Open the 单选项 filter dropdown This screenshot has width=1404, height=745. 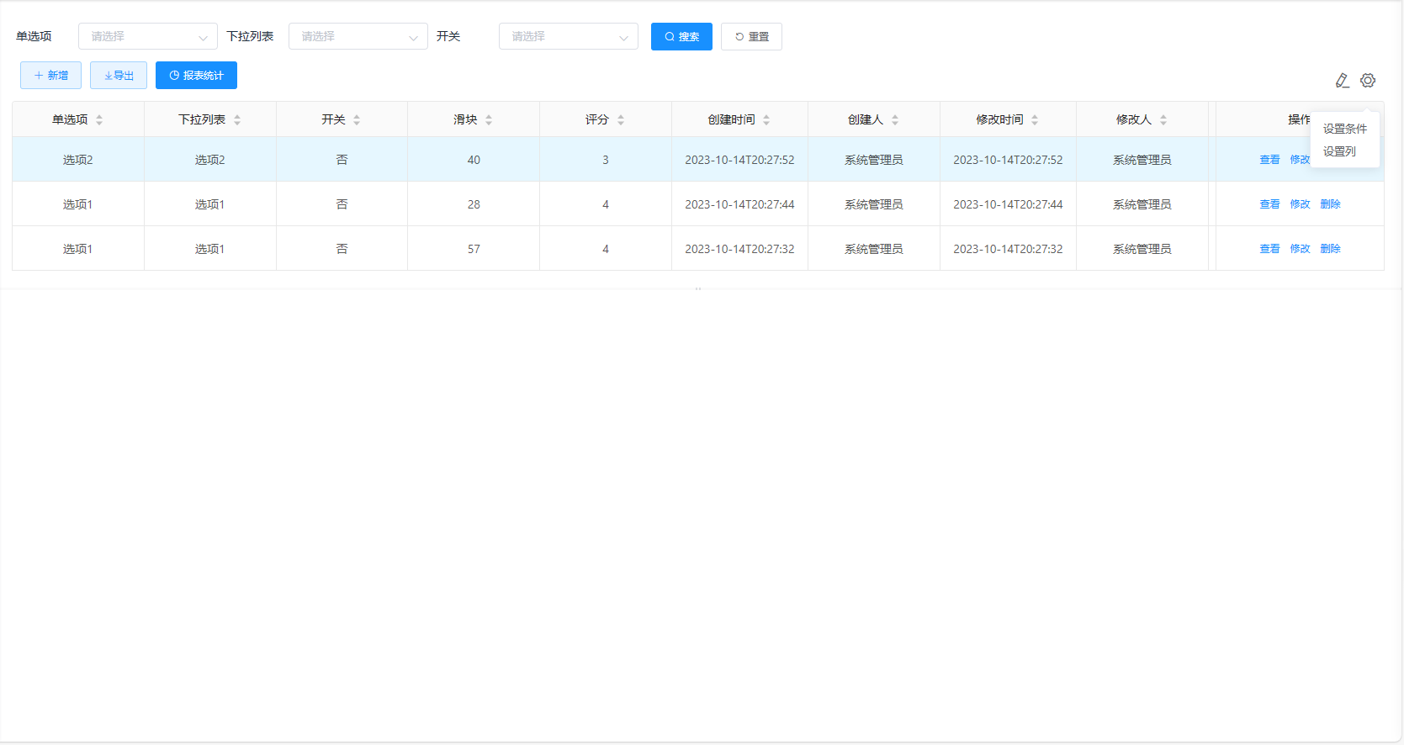(x=148, y=36)
